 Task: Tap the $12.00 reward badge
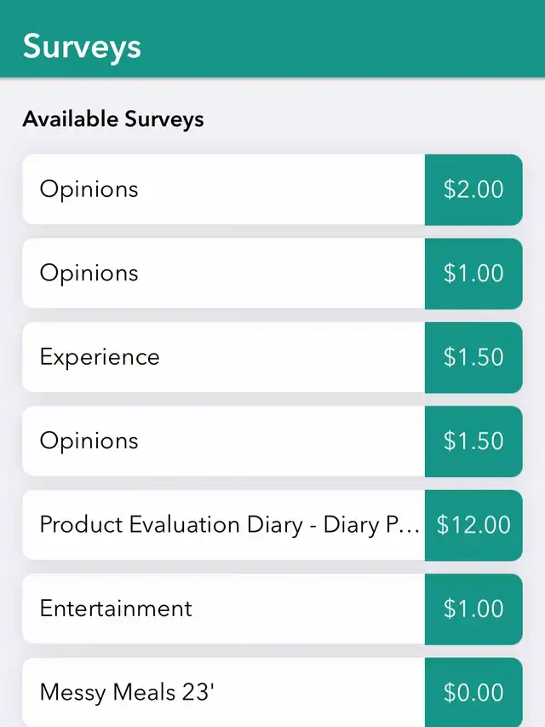pyautogui.click(x=473, y=524)
